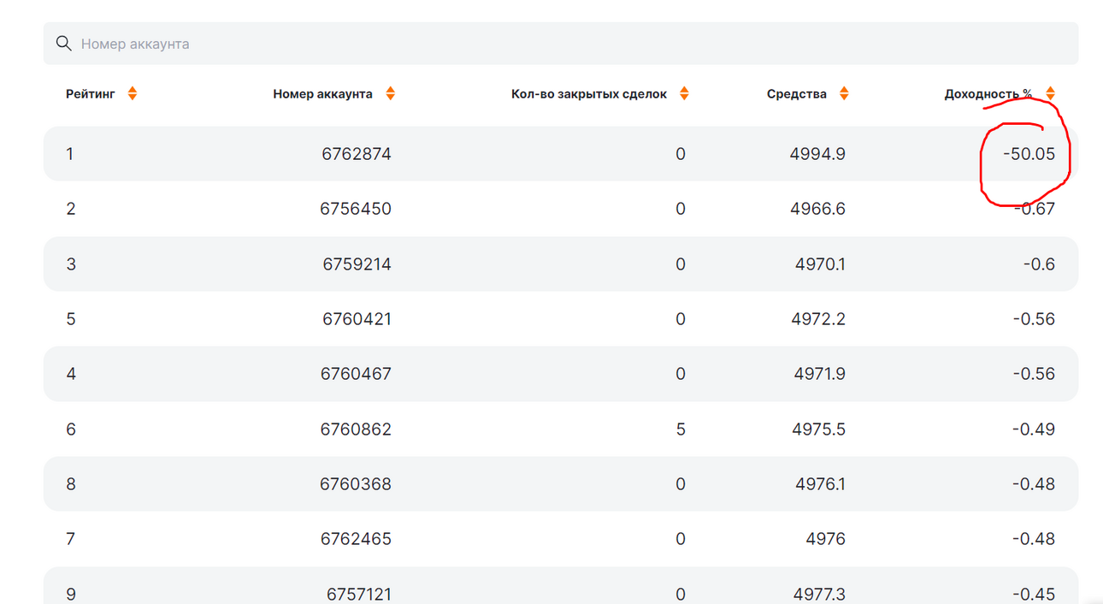Click sort arrows next to Средства header
1103x604 pixels.
coord(844,94)
